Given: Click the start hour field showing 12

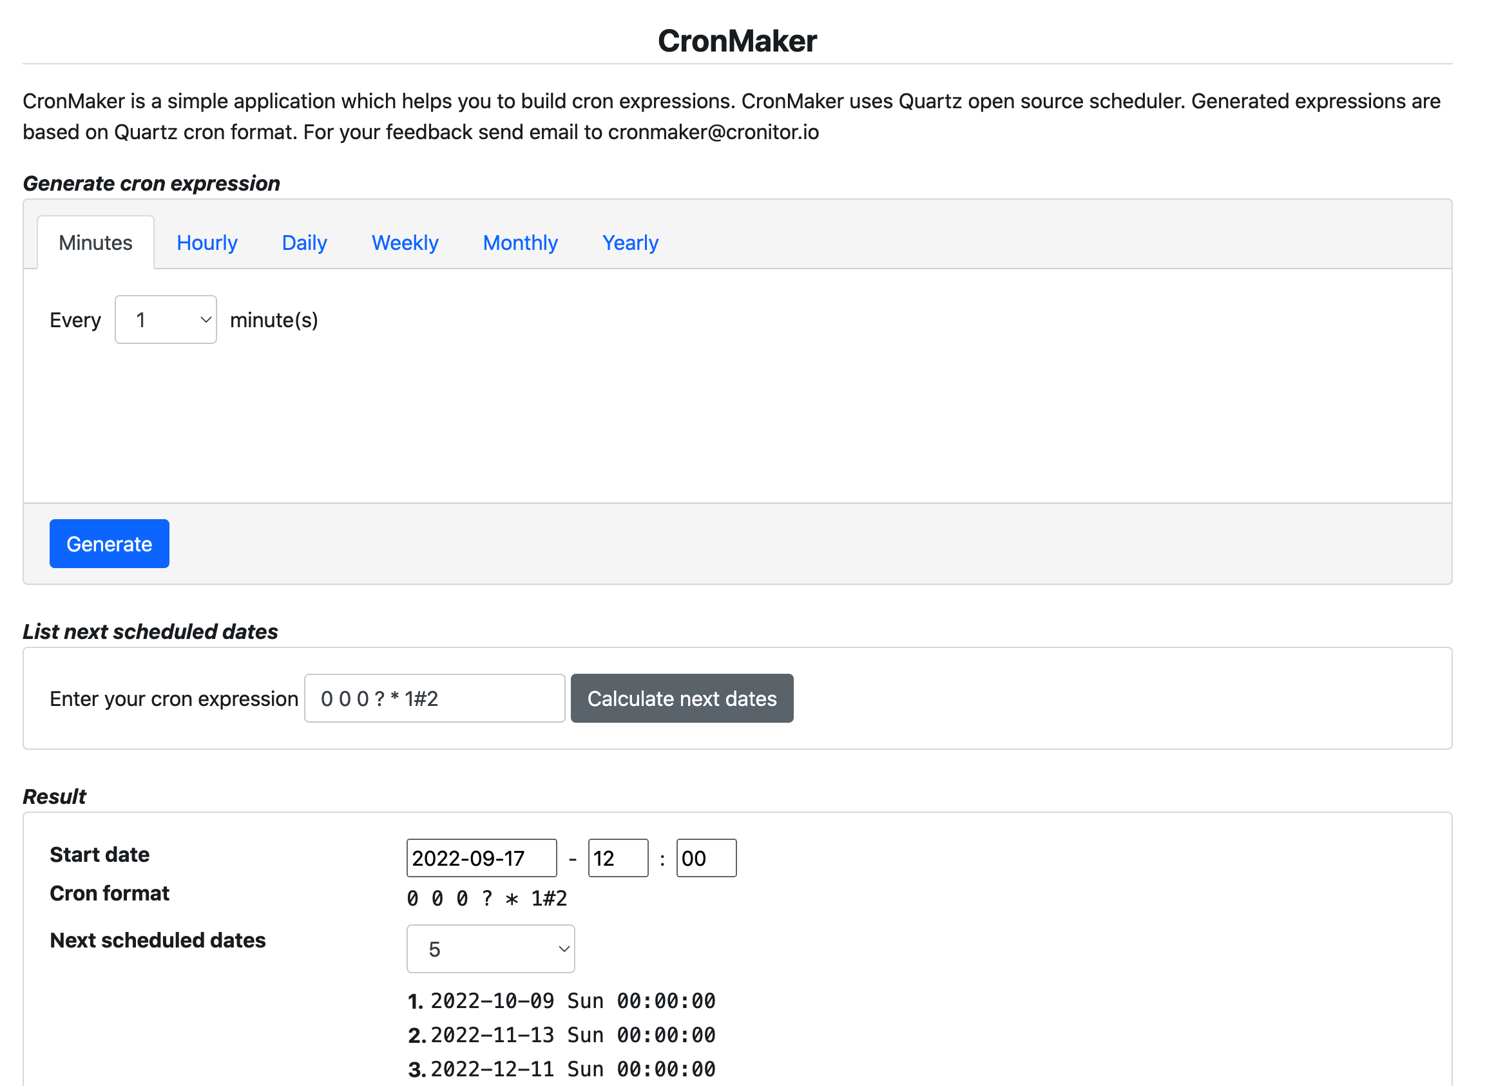Looking at the screenshot, I should point(617,858).
